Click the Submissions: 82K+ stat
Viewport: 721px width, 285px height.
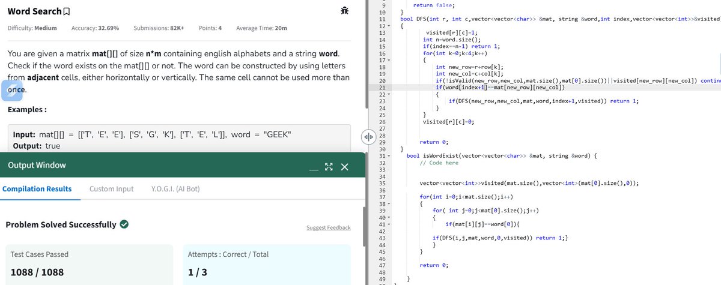tap(159, 28)
